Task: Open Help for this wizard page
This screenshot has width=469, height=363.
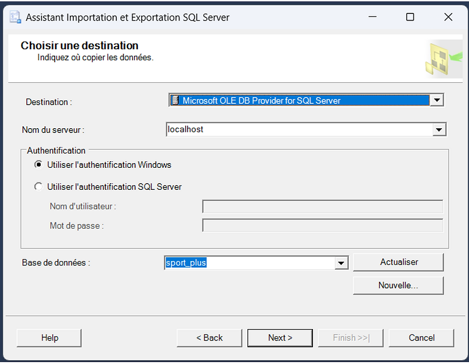Action: [x=49, y=338]
